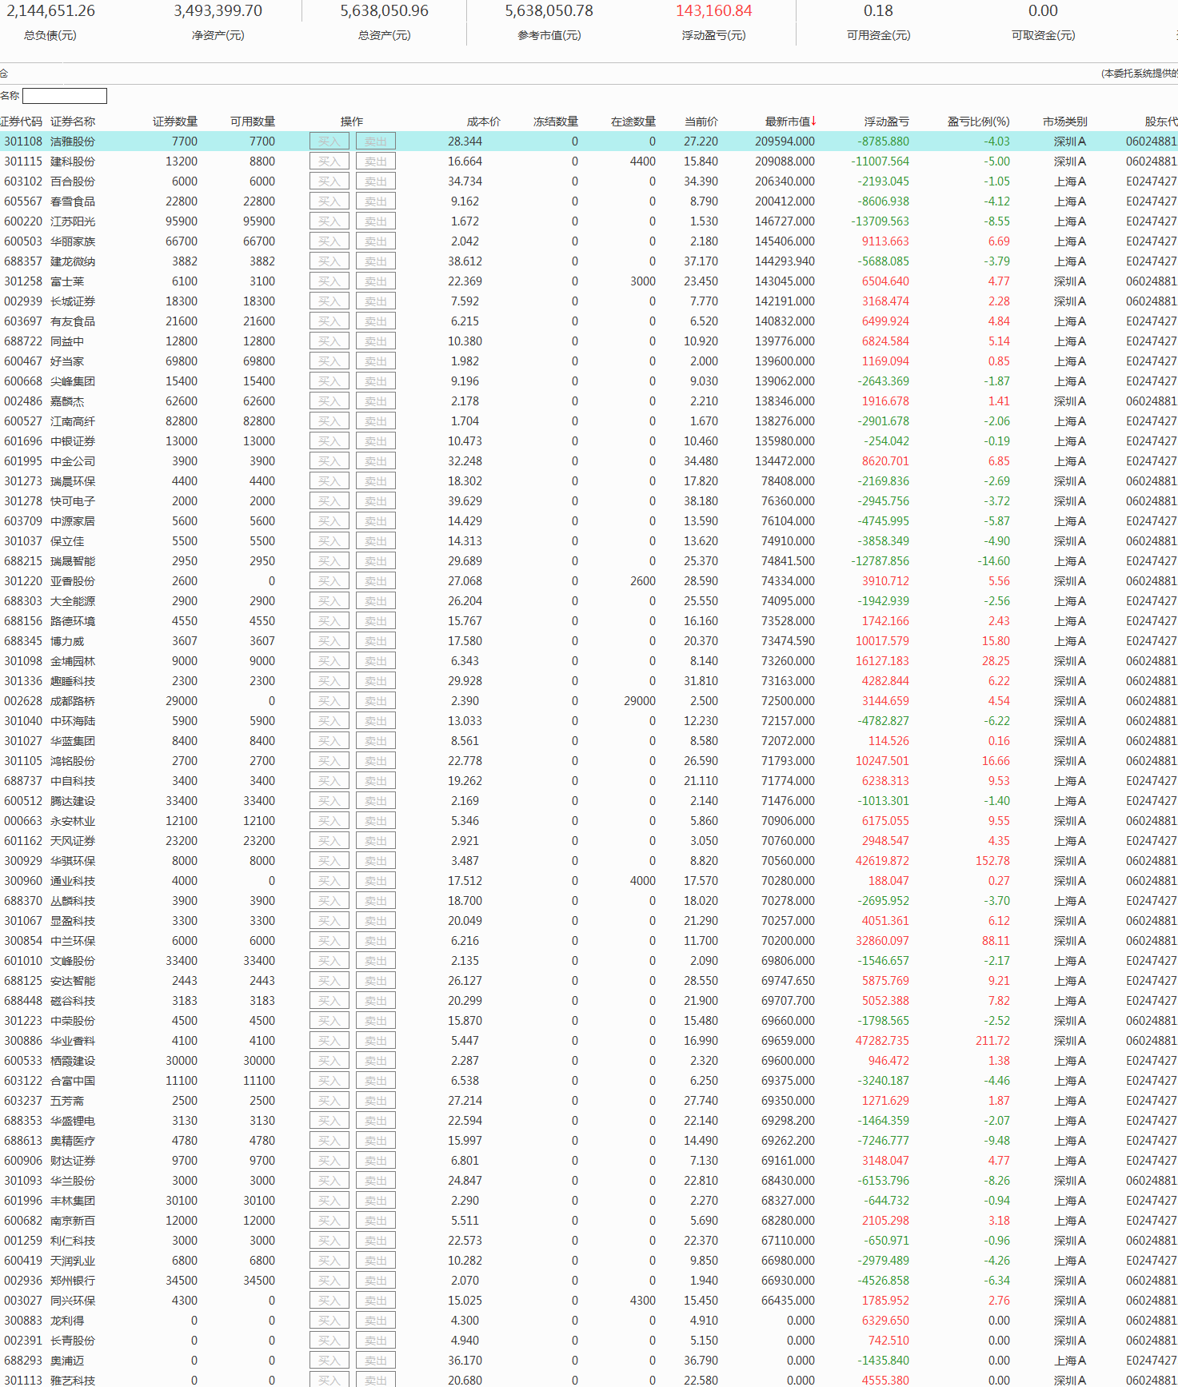Select the 688357 row code cell
The height and width of the screenshot is (1387, 1178).
point(23,261)
